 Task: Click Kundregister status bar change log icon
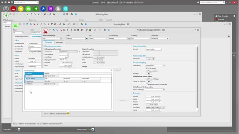(61, 124)
